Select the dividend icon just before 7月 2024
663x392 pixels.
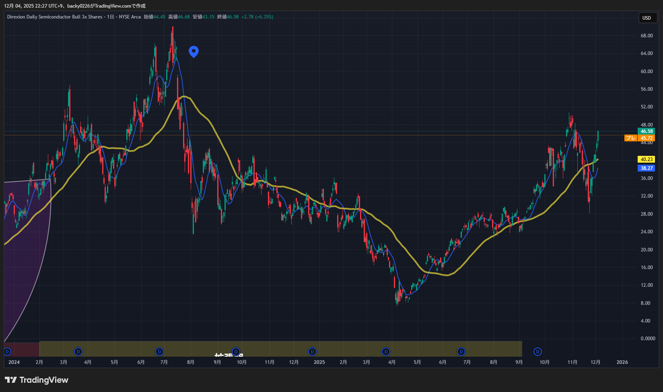click(x=160, y=352)
